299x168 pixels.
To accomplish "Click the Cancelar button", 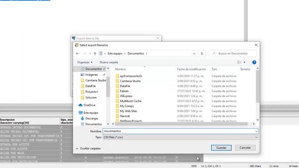I will click(x=245, y=147).
